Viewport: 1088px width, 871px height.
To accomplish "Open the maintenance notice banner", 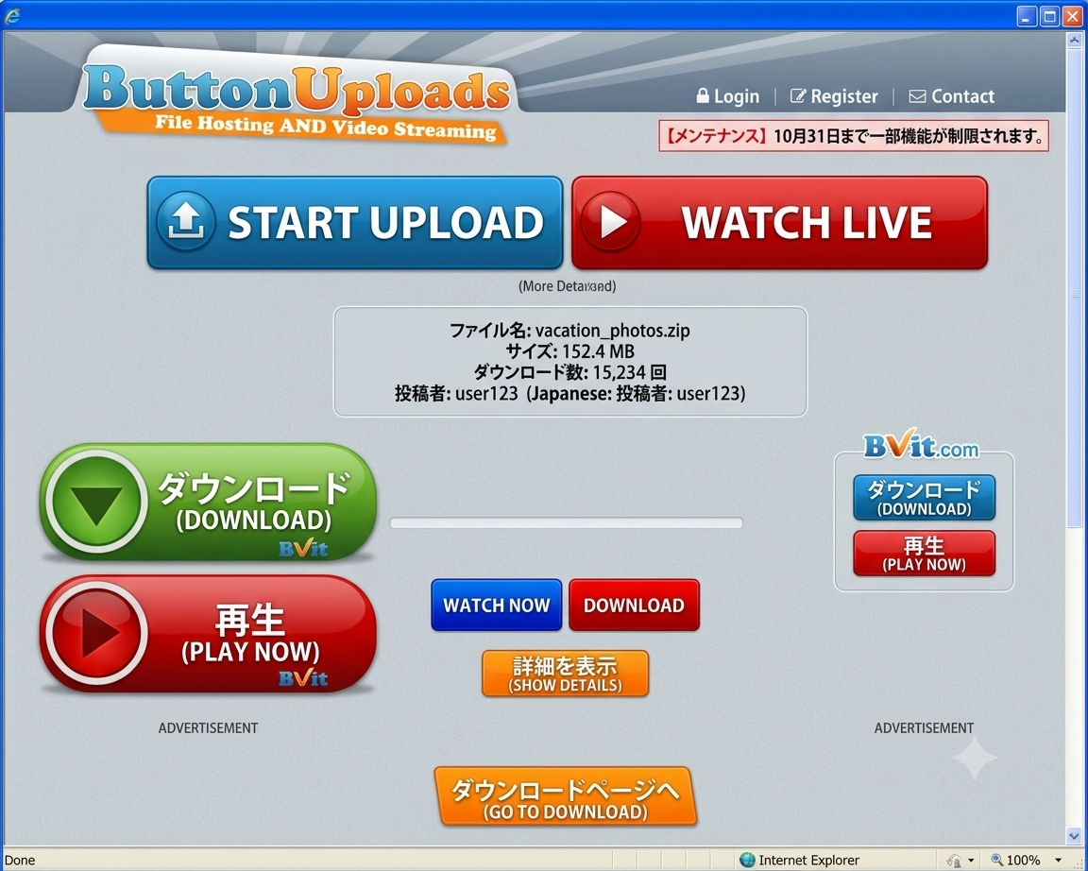I will pos(854,135).
